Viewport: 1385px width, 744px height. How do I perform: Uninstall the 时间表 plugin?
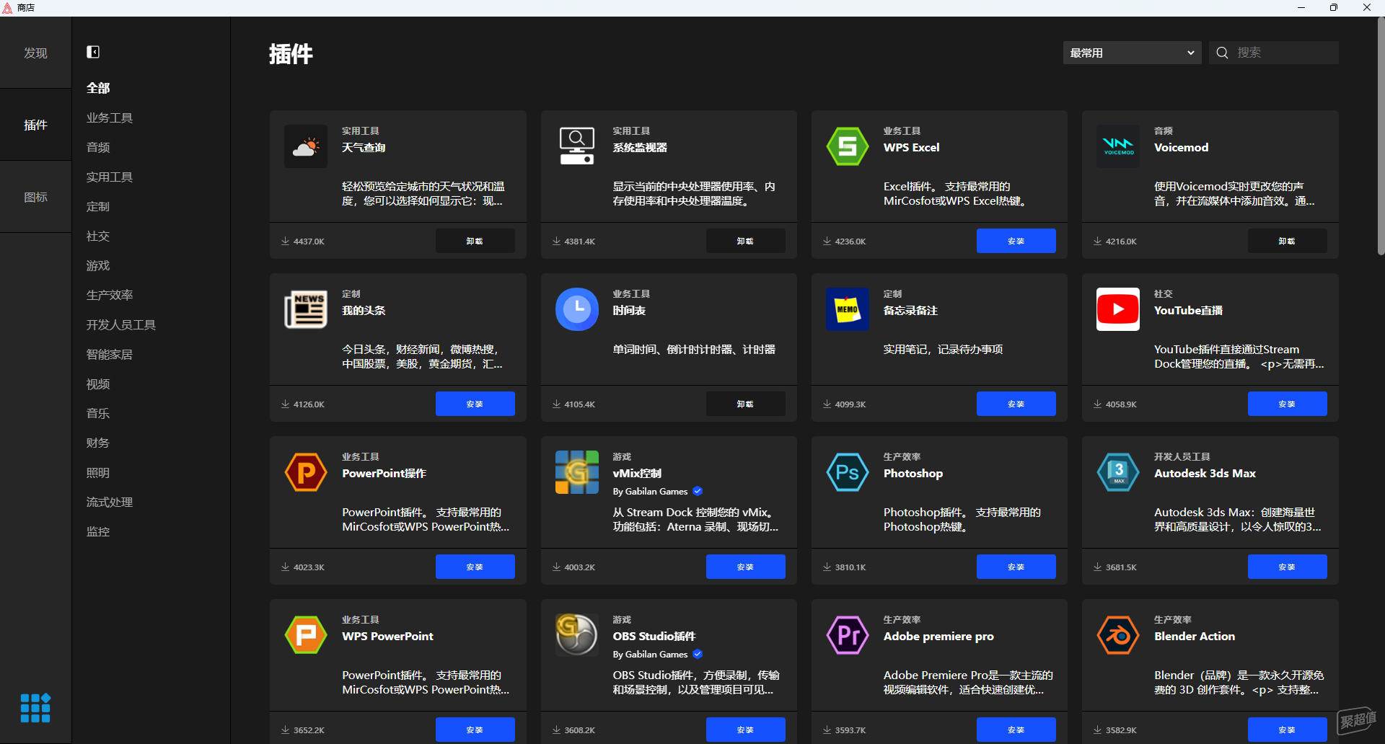(745, 404)
